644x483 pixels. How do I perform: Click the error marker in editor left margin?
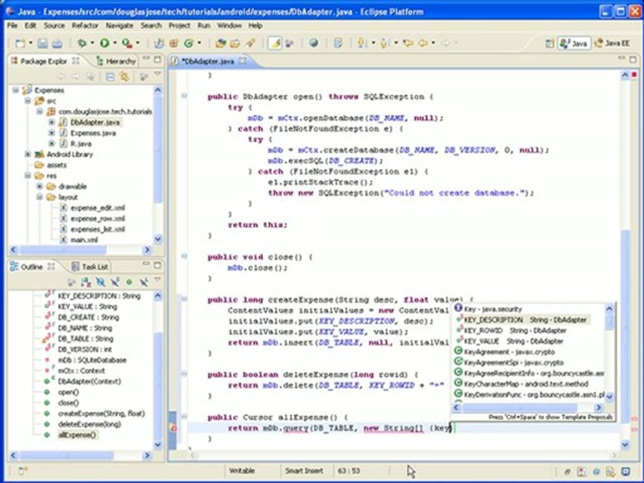click(x=173, y=428)
